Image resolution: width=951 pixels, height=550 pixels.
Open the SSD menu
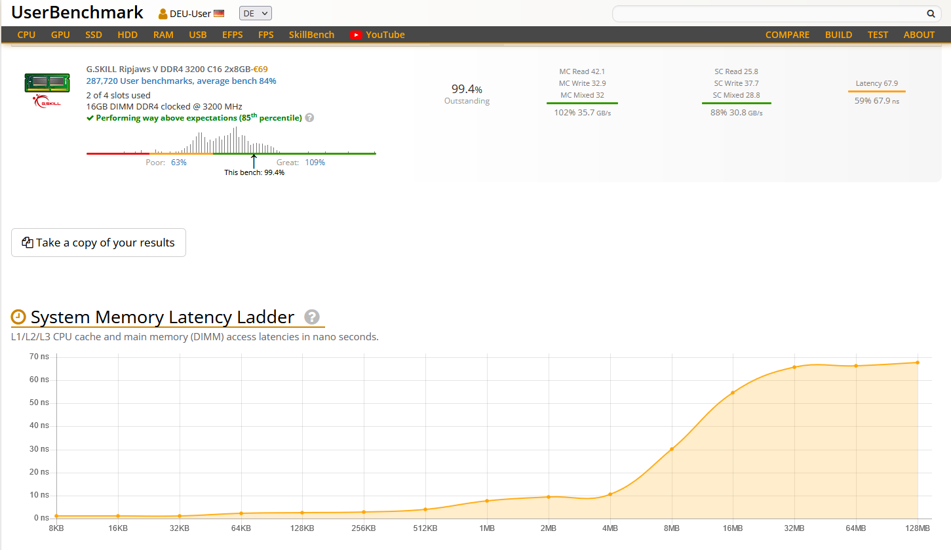[x=94, y=35]
